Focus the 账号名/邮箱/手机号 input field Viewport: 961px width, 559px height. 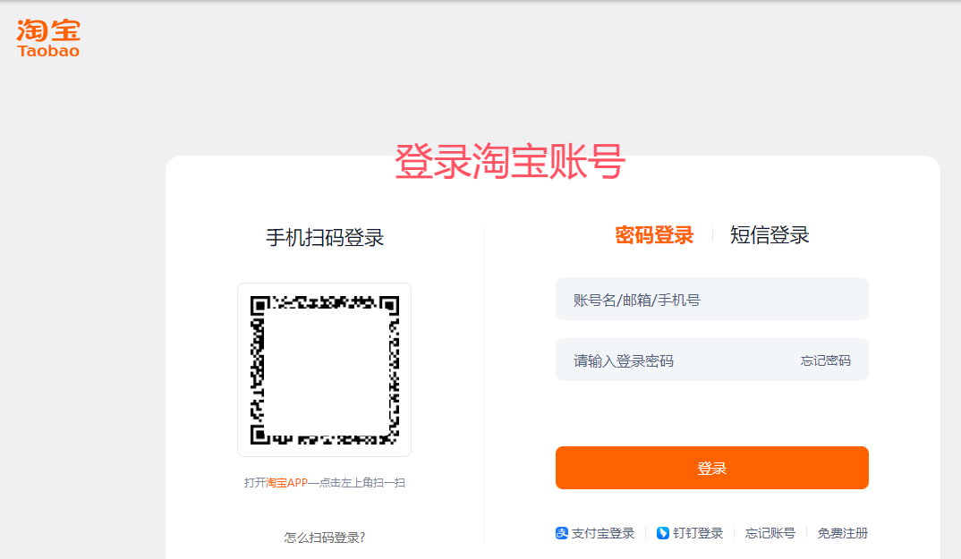(x=711, y=299)
